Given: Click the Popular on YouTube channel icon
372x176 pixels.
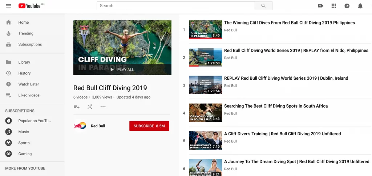Looking at the screenshot, I should click(9, 121).
